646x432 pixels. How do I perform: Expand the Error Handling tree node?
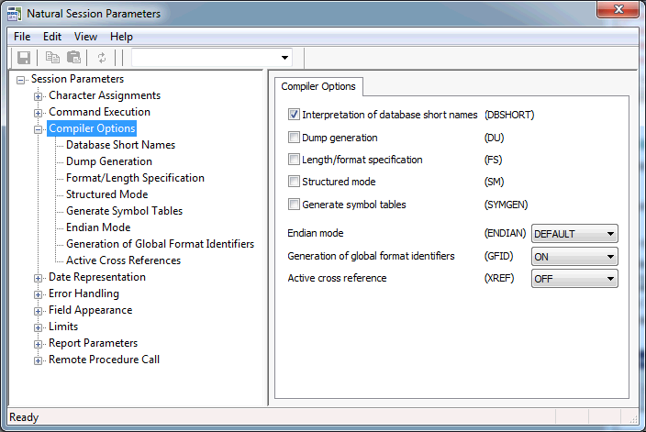coord(39,294)
